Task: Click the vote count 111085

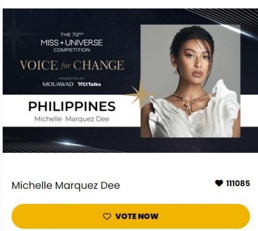Action: click(238, 183)
